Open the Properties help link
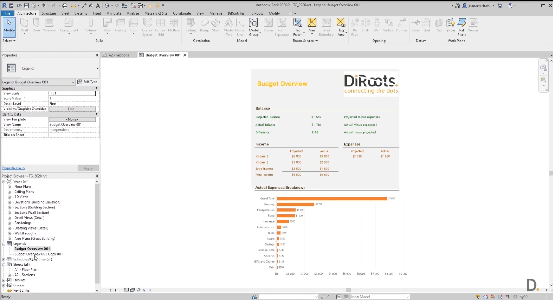Viewport: 553px width, 300px height. 13,168
